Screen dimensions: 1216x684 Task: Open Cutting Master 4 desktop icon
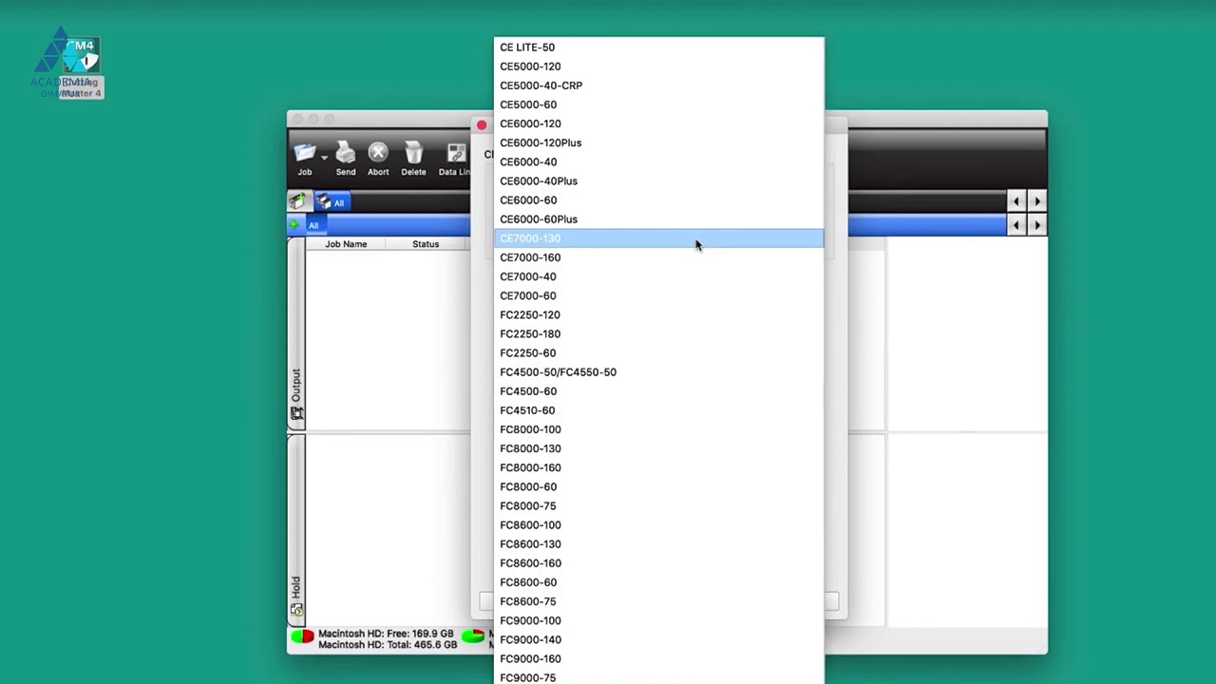tap(81, 66)
